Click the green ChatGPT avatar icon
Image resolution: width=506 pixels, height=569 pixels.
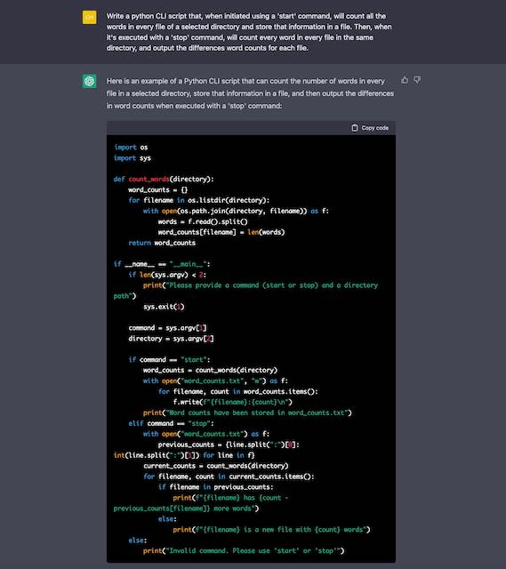click(89, 81)
